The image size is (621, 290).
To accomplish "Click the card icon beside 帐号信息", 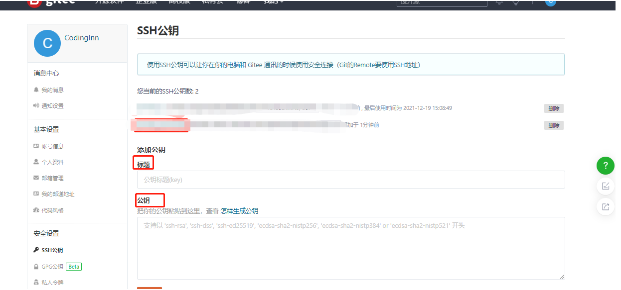I will (36, 146).
